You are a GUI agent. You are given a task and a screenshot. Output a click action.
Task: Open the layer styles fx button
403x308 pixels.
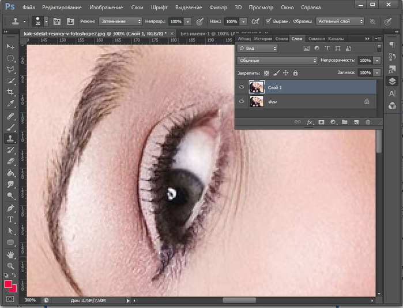pyautogui.click(x=310, y=122)
